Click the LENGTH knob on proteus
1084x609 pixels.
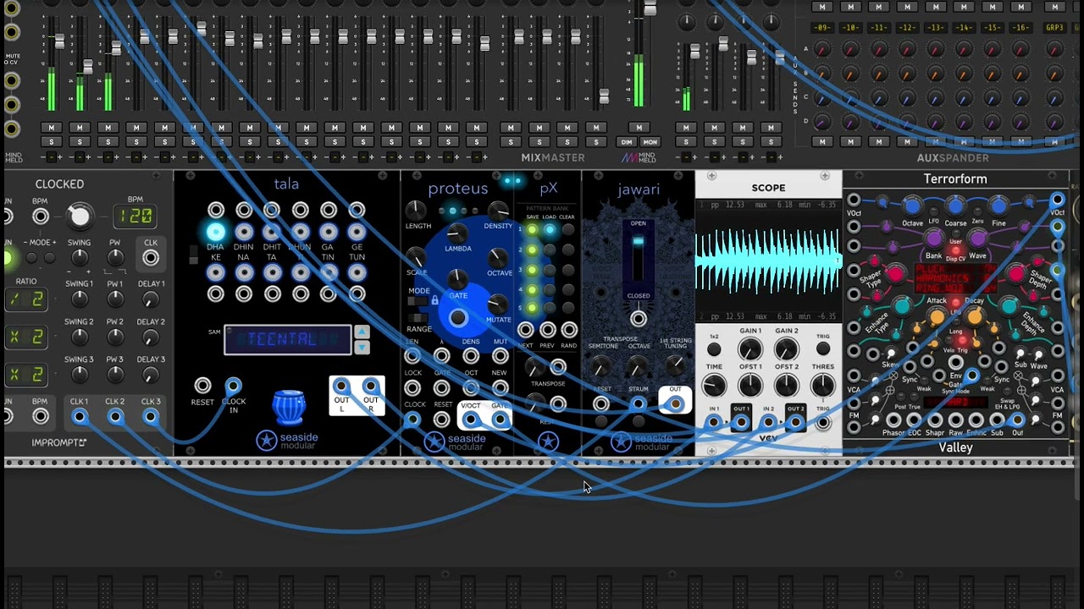pos(415,210)
